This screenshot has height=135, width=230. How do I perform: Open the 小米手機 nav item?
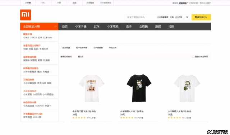point(80,26)
